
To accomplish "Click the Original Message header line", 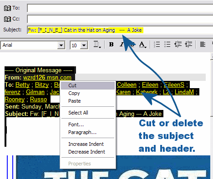I will coord(39,70).
